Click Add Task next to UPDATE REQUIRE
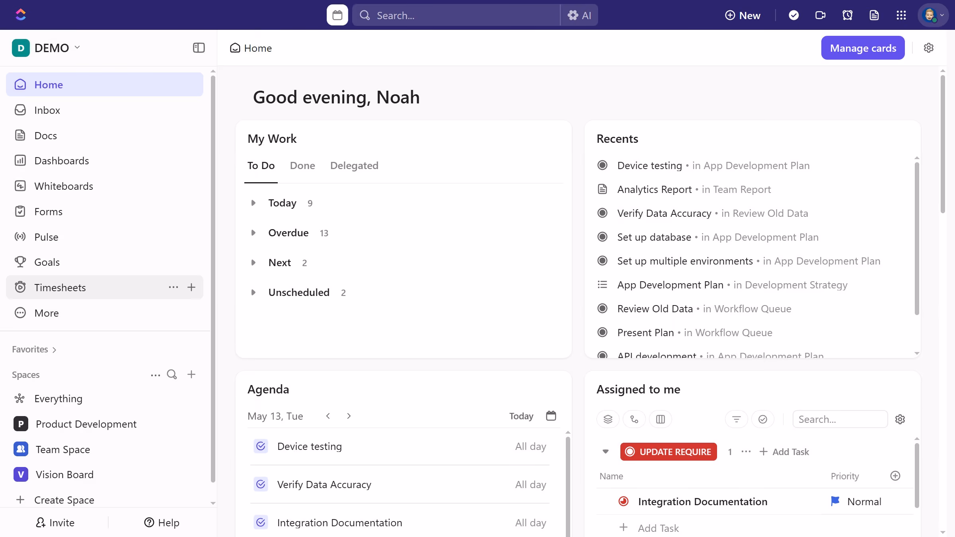 [784, 451]
